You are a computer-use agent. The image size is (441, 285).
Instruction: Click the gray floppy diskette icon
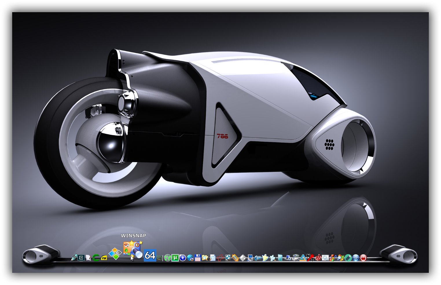click(243, 258)
